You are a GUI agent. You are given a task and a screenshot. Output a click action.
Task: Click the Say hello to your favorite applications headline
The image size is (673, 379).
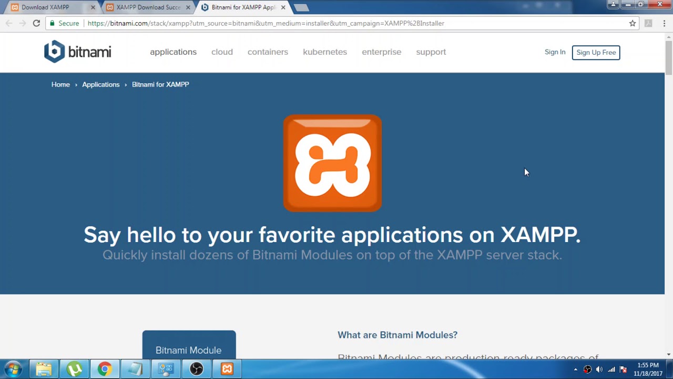(332, 235)
